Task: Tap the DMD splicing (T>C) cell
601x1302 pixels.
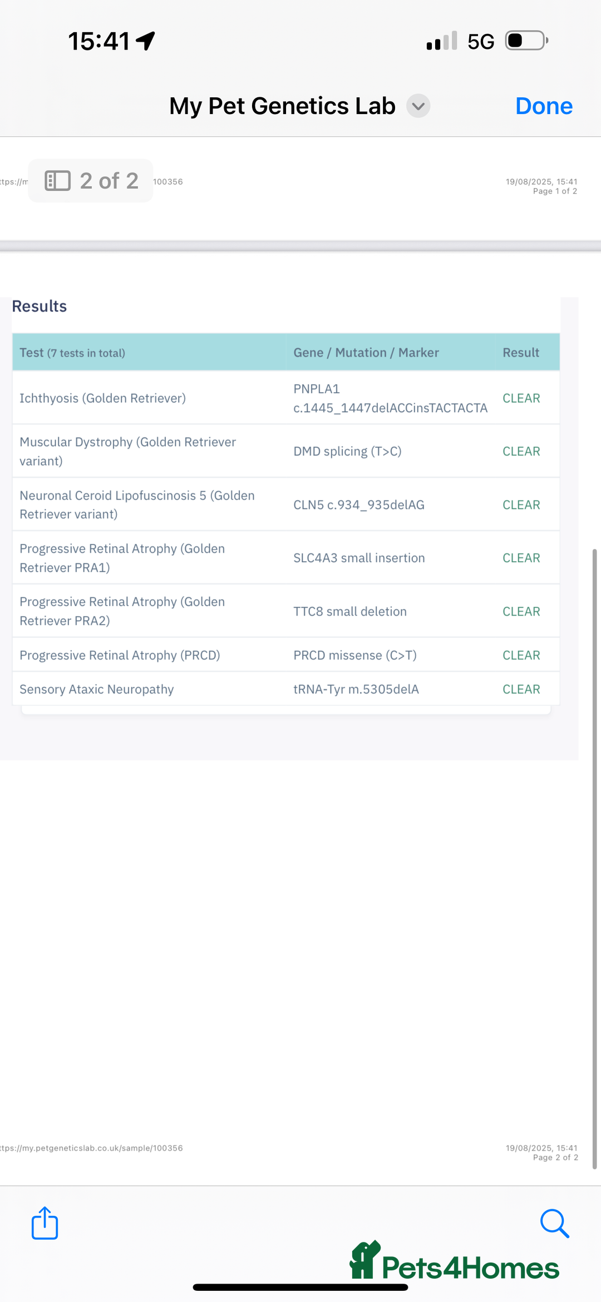Action: click(347, 451)
